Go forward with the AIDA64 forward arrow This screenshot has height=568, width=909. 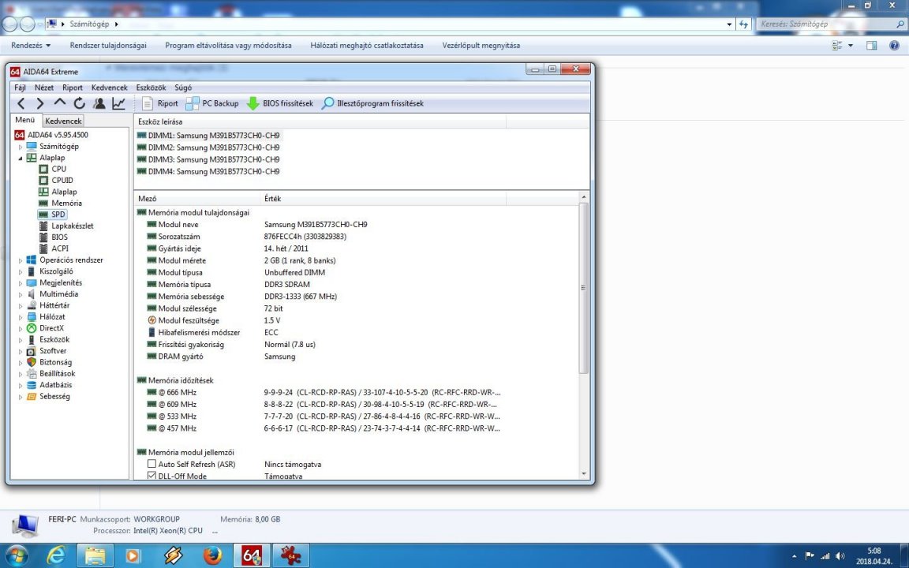tap(40, 104)
